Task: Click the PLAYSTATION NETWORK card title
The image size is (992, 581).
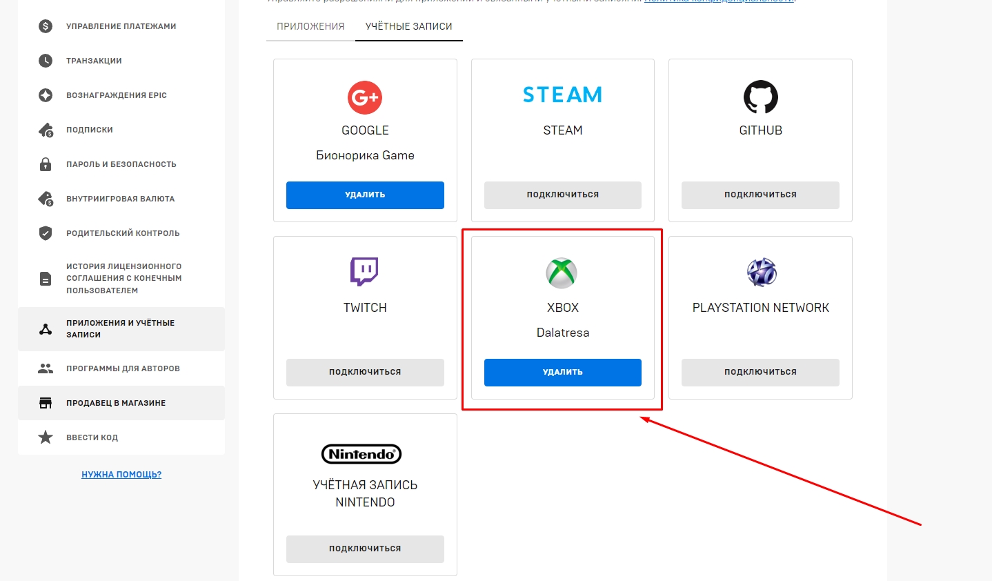Action: tap(761, 308)
